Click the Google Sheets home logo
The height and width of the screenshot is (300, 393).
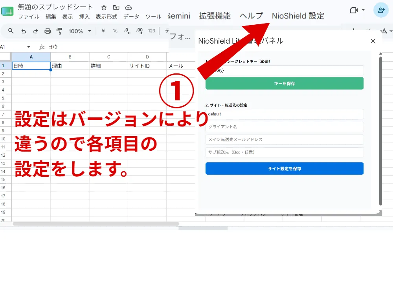(x=7, y=11)
